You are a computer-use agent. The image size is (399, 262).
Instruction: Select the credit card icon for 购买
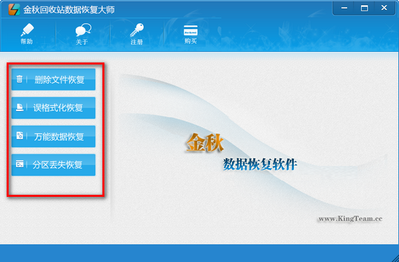191,31
